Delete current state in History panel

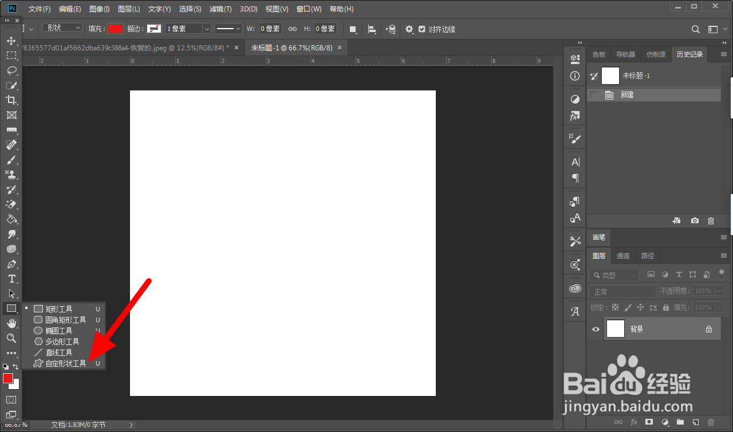(711, 220)
